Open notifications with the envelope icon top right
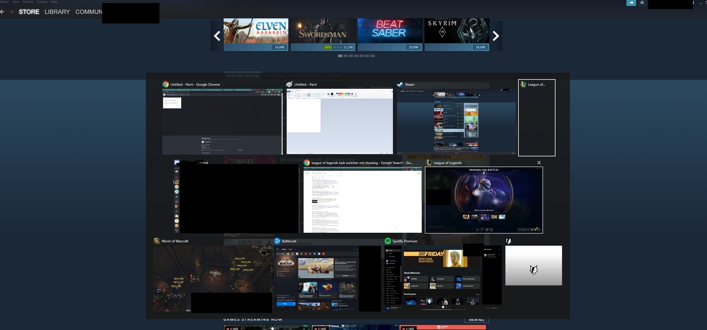This screenshot has height=330, width=707. pyautogui.click(x=642, y=3)
